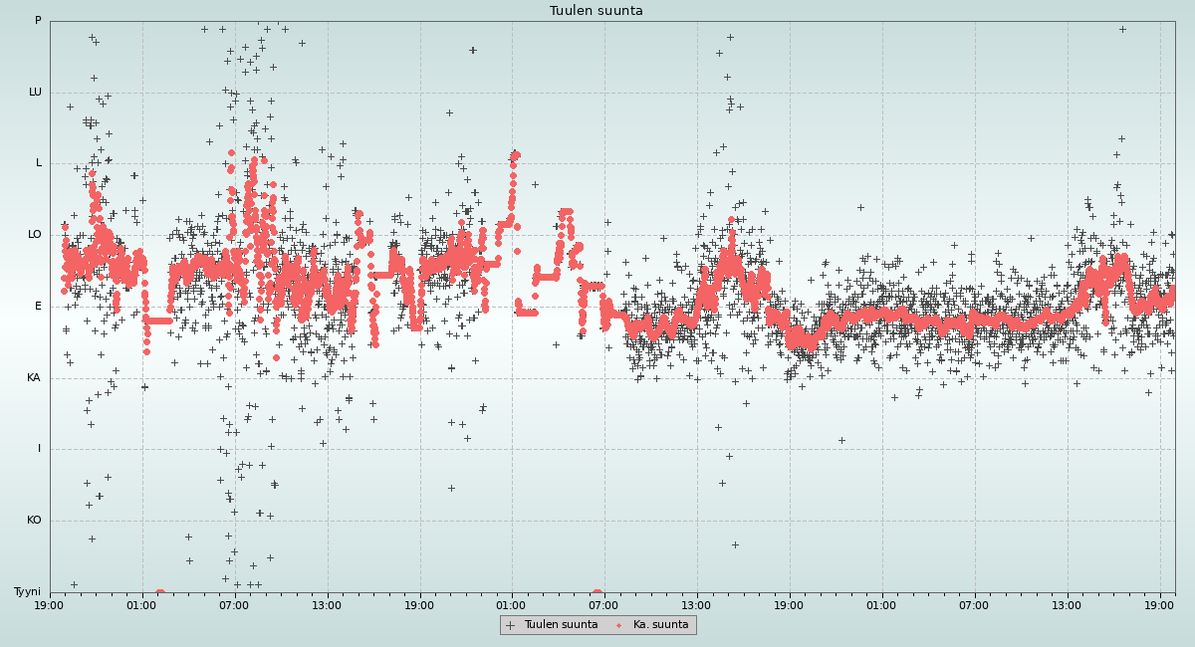Pick the 'LO' y-axis tick label
This screenshot has width=1195, height=647.
click(x=35, y=235)
